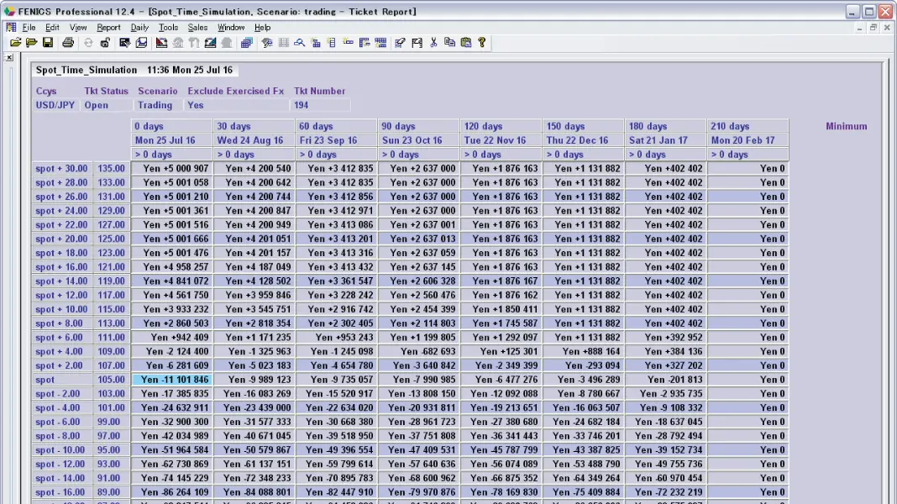
Task: Click the greyed grid table icon beside magnifier
Action: click(x=284, y=42)
